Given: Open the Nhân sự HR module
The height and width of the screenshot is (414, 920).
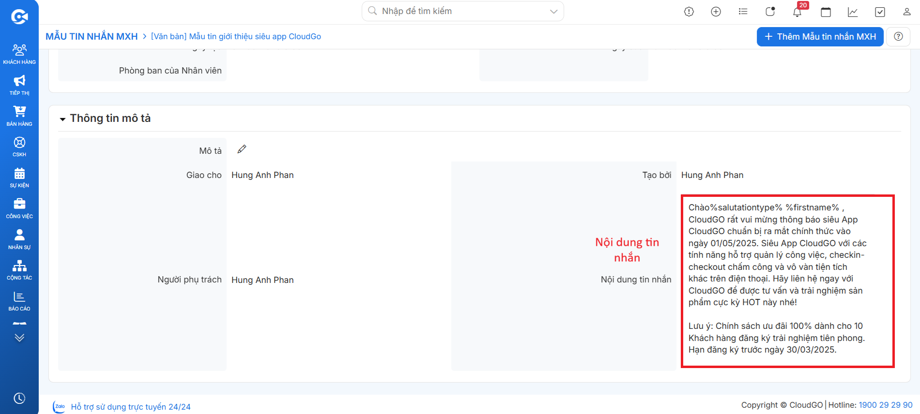Looking at the screenshot, I should 19,239.
